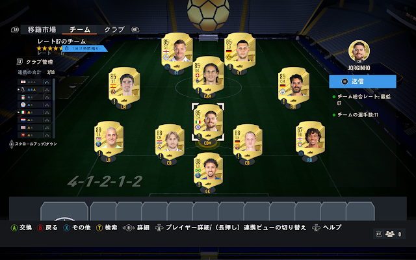Click the red B button icon for 戻る
Screen dimensions: 416x260
coord(40,228)
